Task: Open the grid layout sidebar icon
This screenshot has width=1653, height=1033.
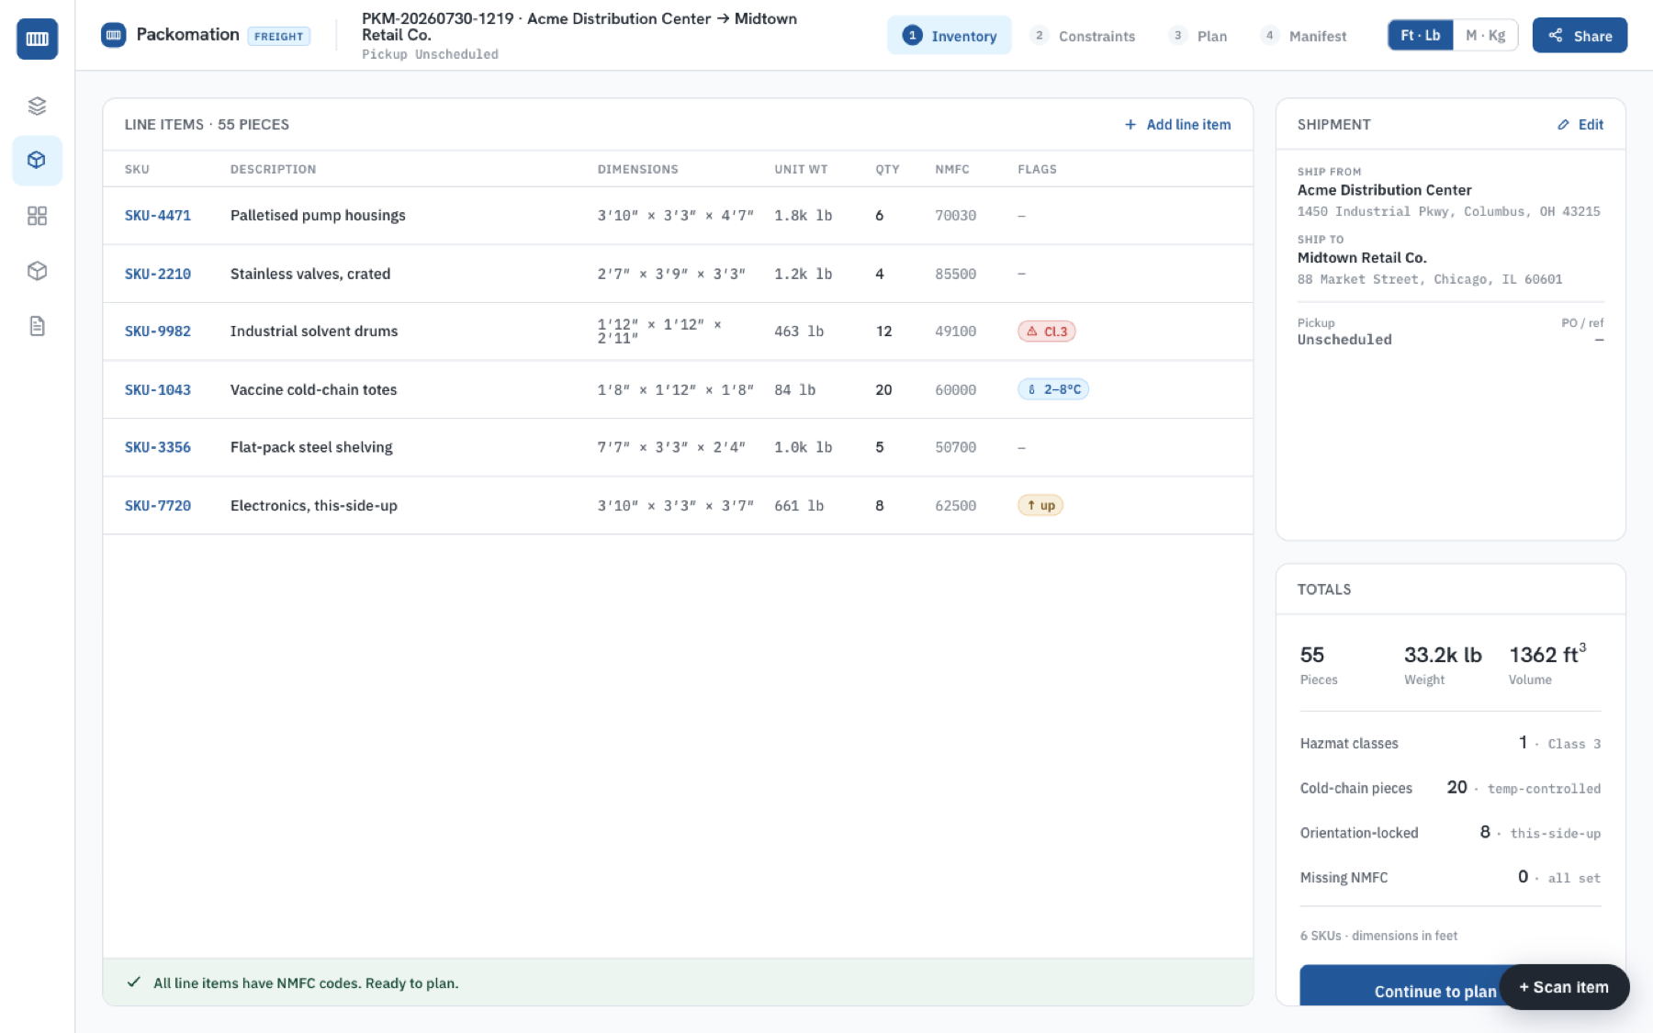Action: click(37, 216)
